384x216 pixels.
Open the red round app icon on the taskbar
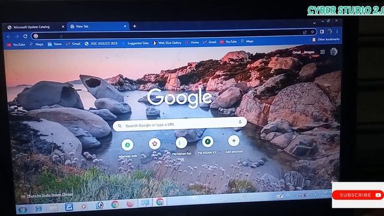130,203
